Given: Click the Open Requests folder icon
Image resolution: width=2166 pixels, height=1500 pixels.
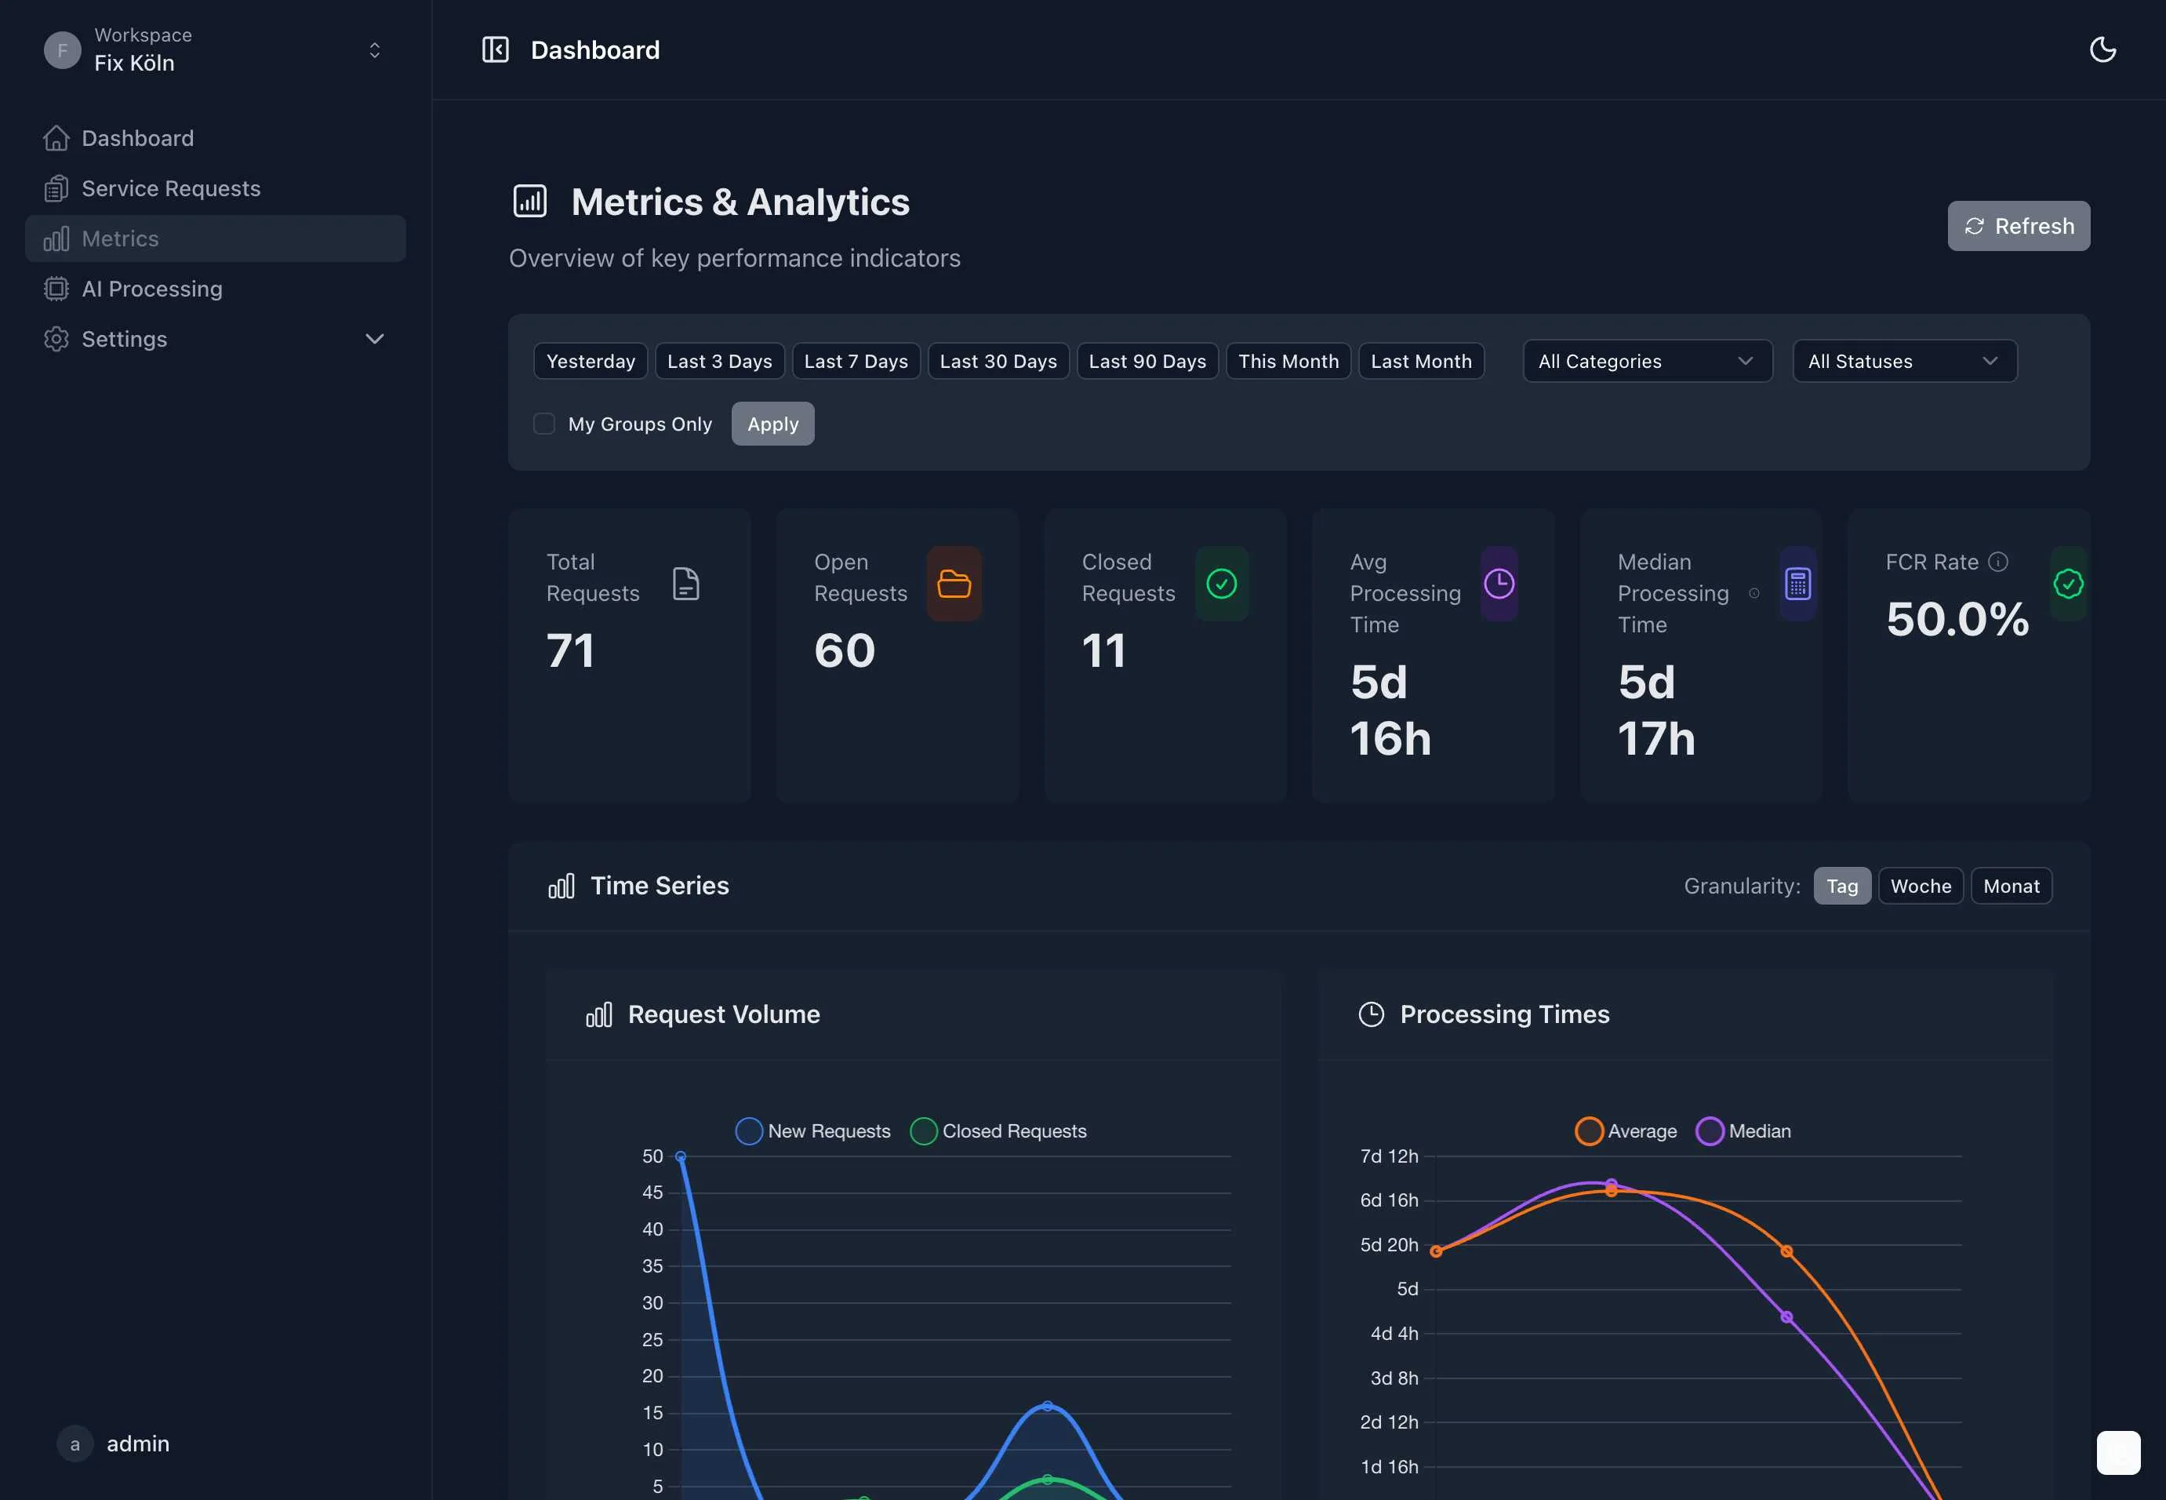Looking at the screenshot, I should click(954, 584).
